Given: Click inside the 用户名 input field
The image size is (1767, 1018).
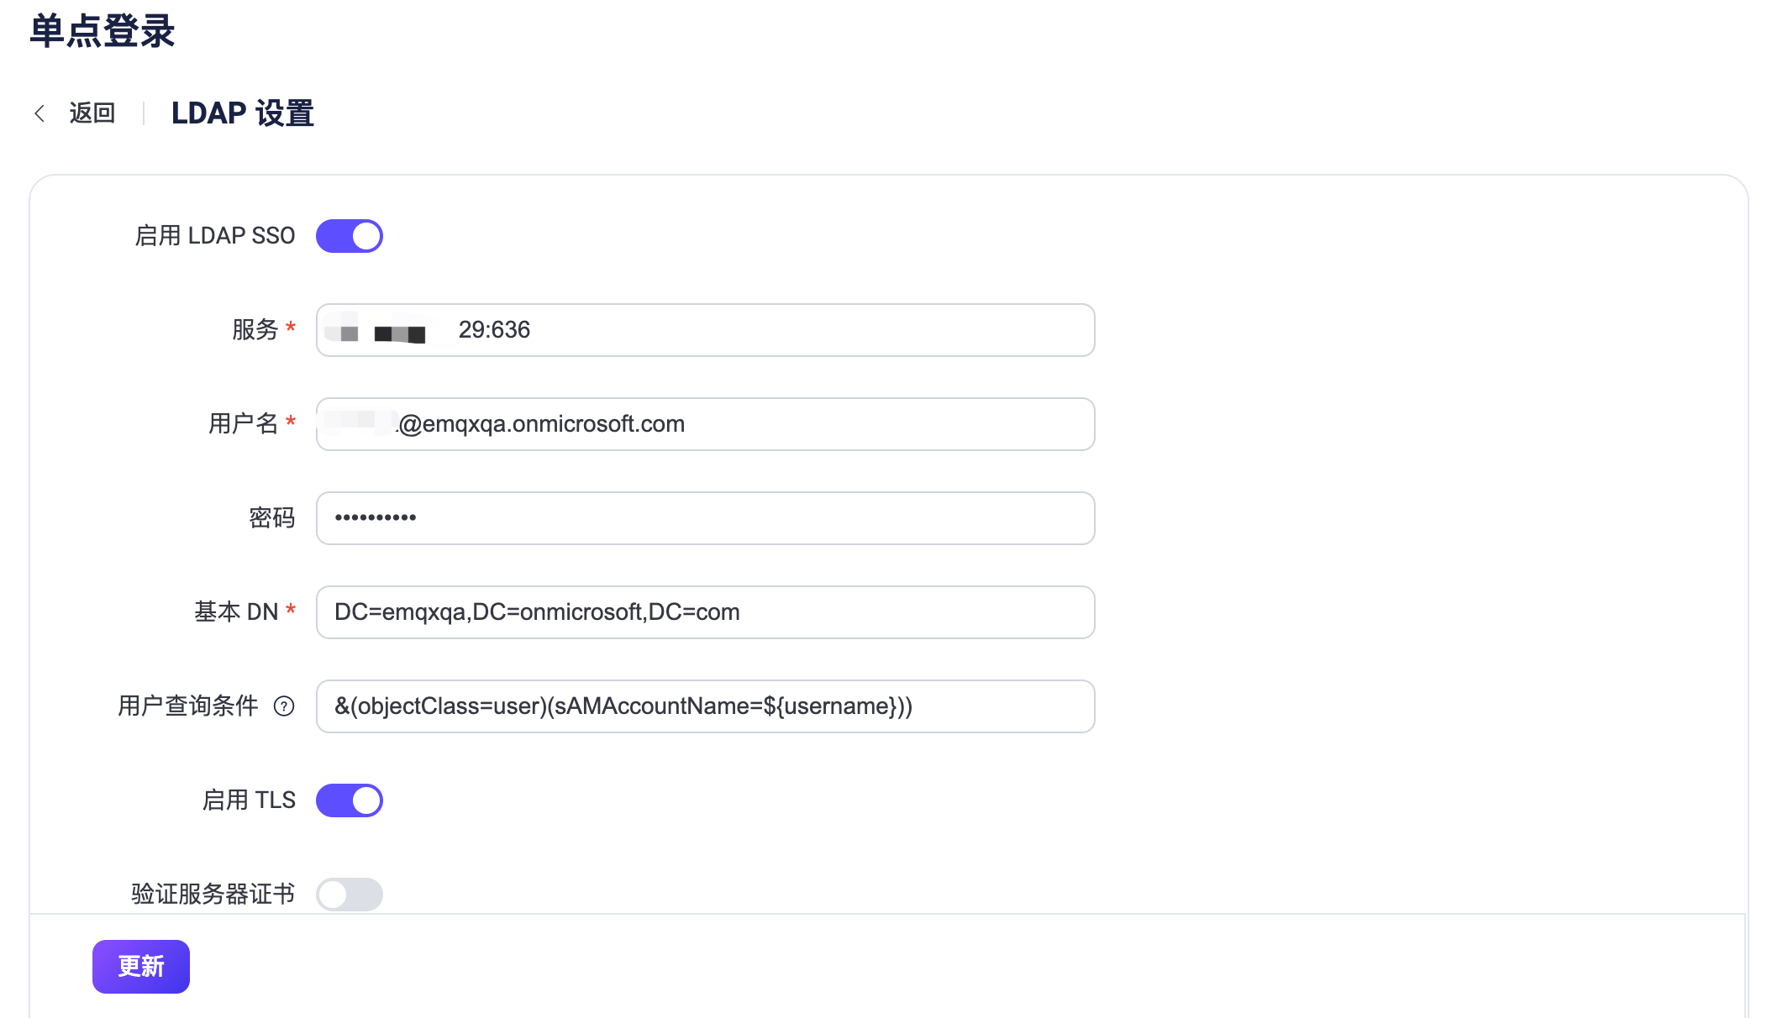Looking at the screenshot, I should (x=706, y=424).
